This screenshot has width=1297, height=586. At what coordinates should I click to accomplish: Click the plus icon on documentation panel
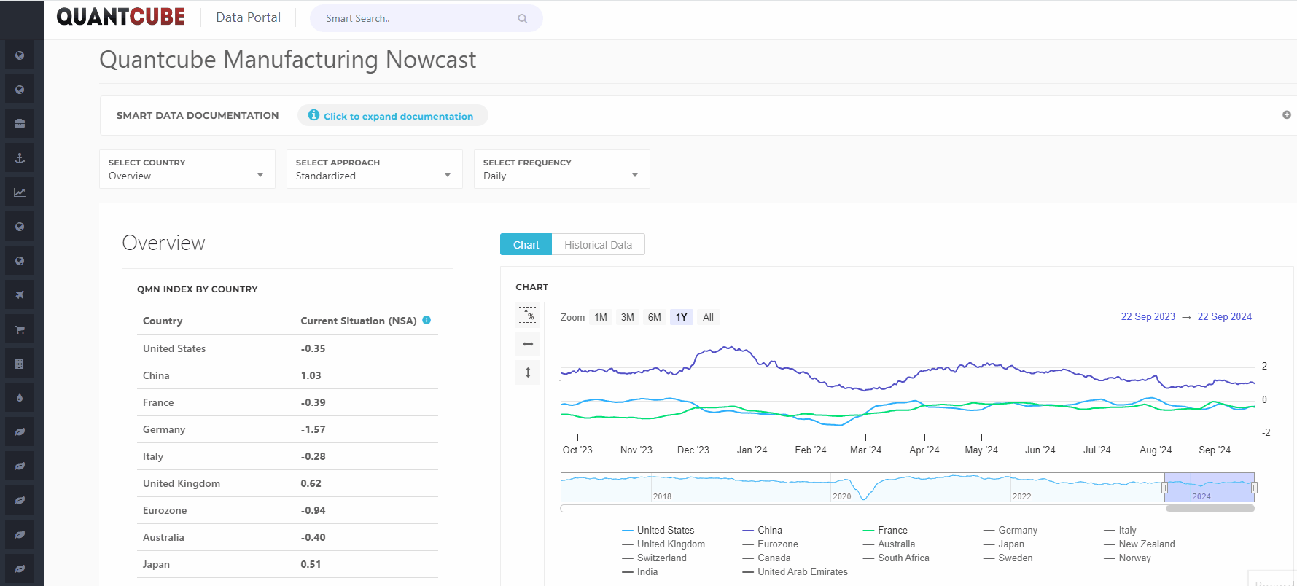[x=1287, y=115]
